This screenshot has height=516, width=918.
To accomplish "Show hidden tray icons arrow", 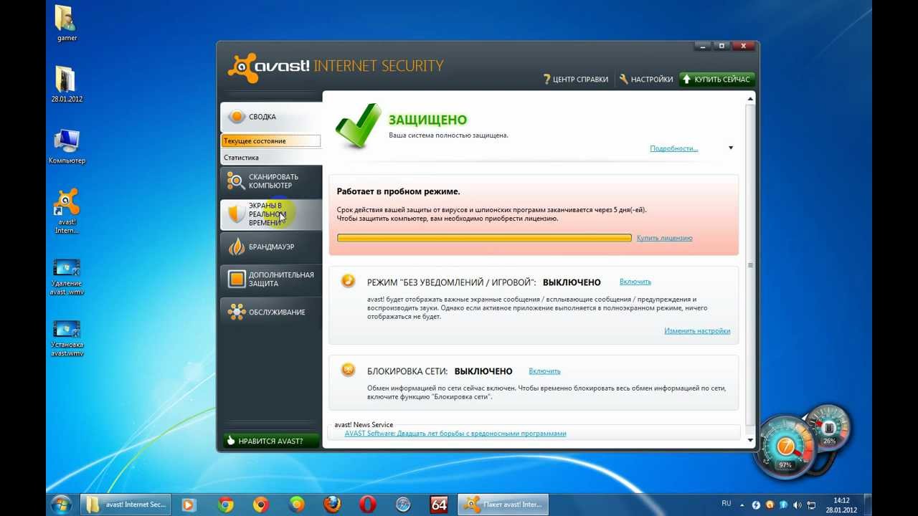I will click(x=741, y=505).
